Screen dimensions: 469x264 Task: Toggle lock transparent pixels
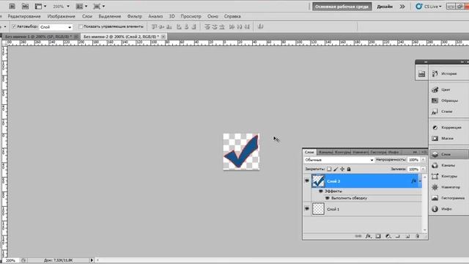click(329, 169)
